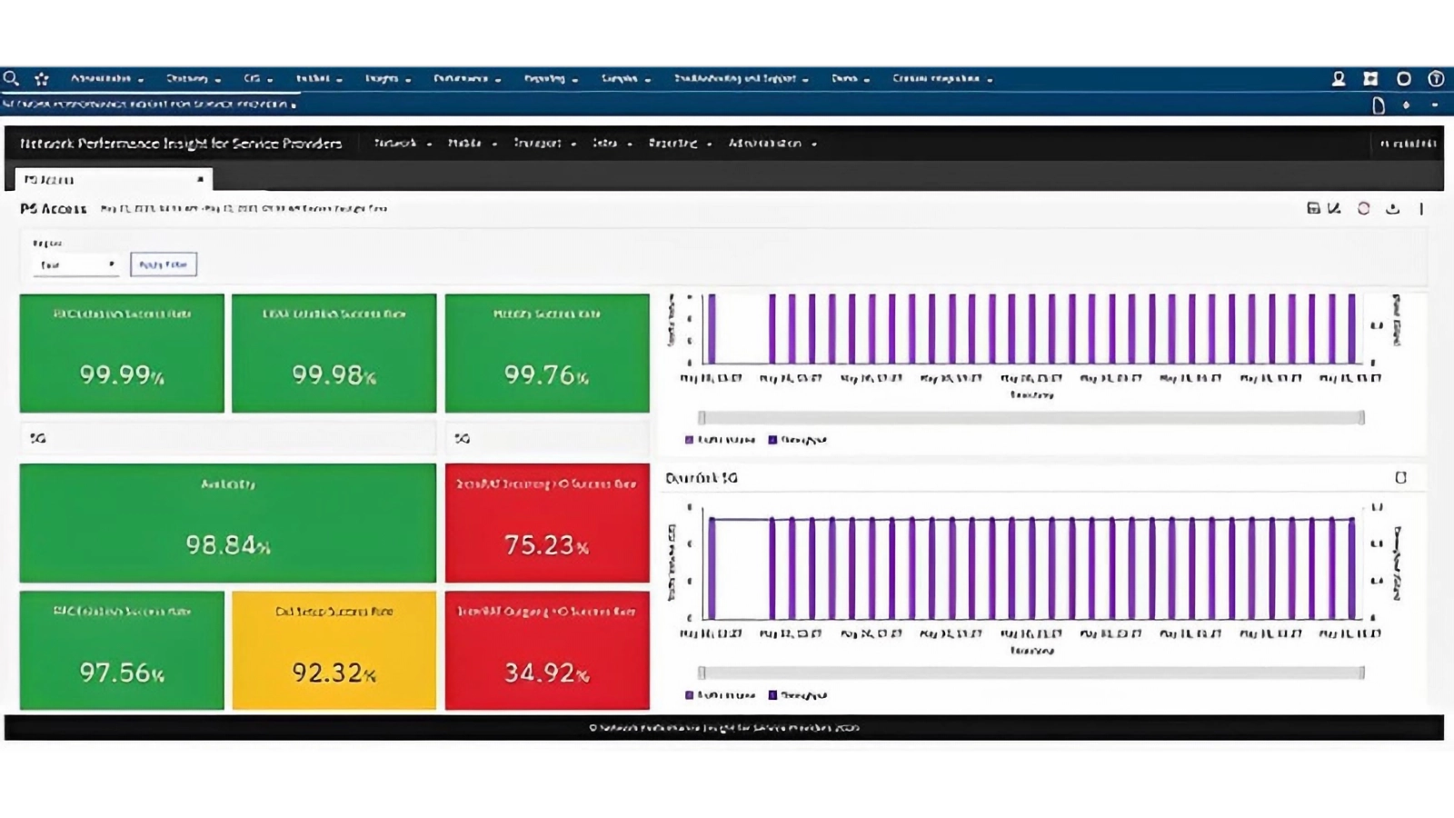
Task: Click the edit dashboard pencil icon
Action: click(1334, 208)
